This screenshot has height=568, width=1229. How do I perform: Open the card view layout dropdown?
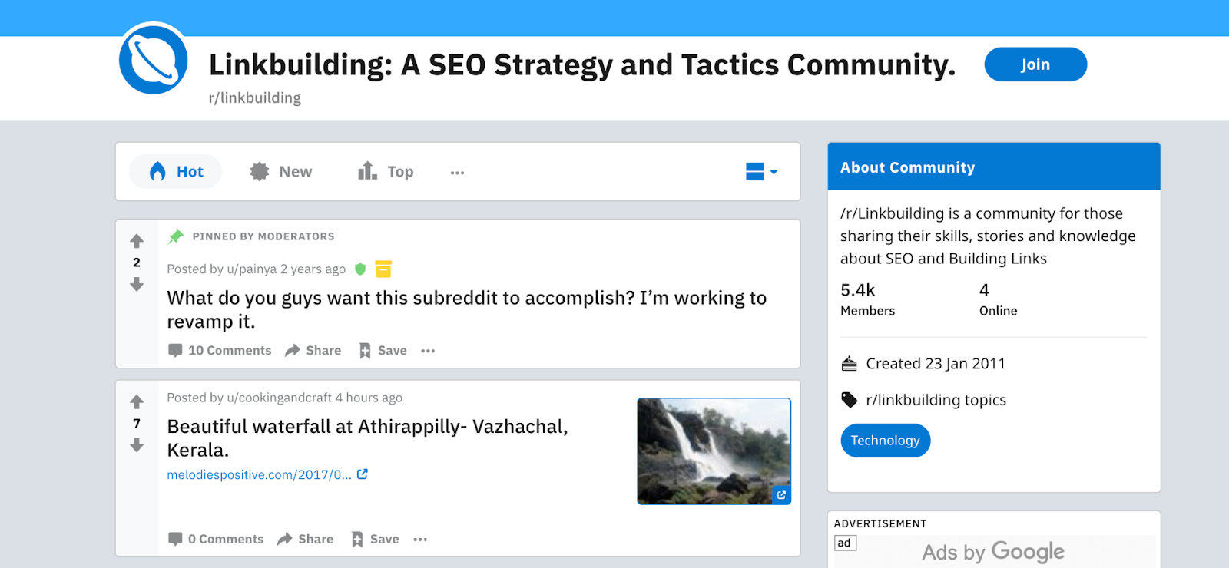761,172
